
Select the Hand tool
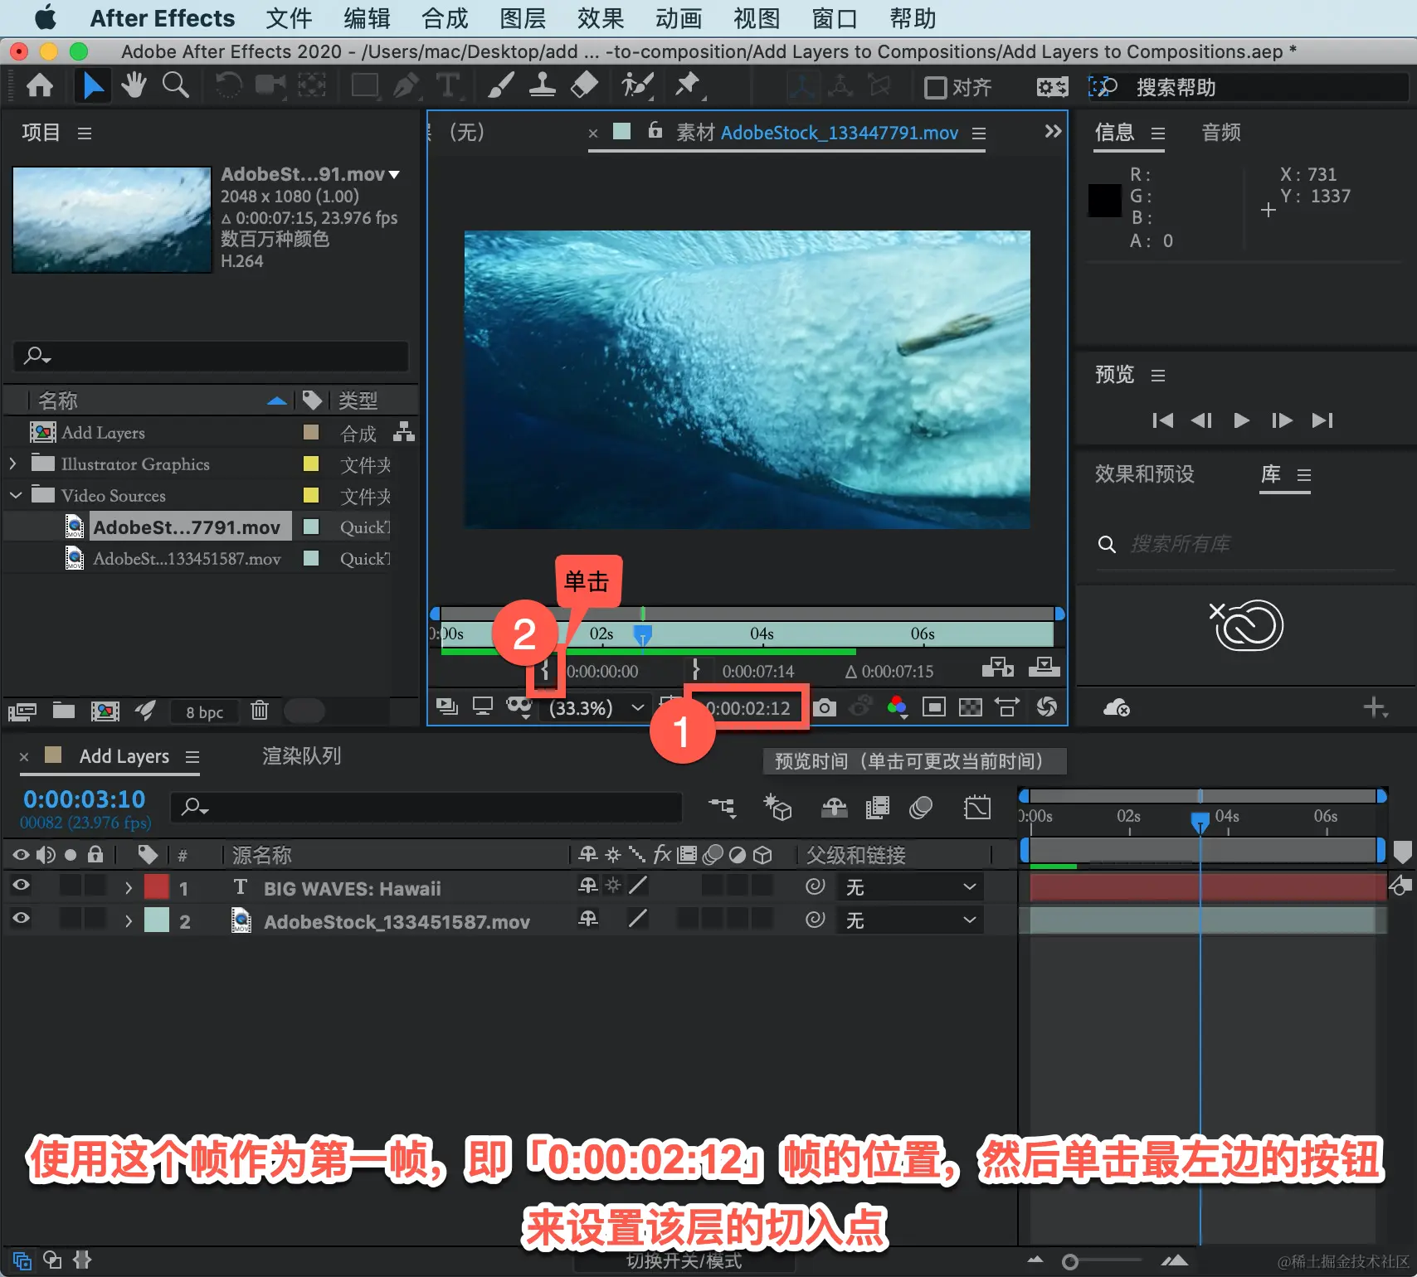[x=134, y=85]
